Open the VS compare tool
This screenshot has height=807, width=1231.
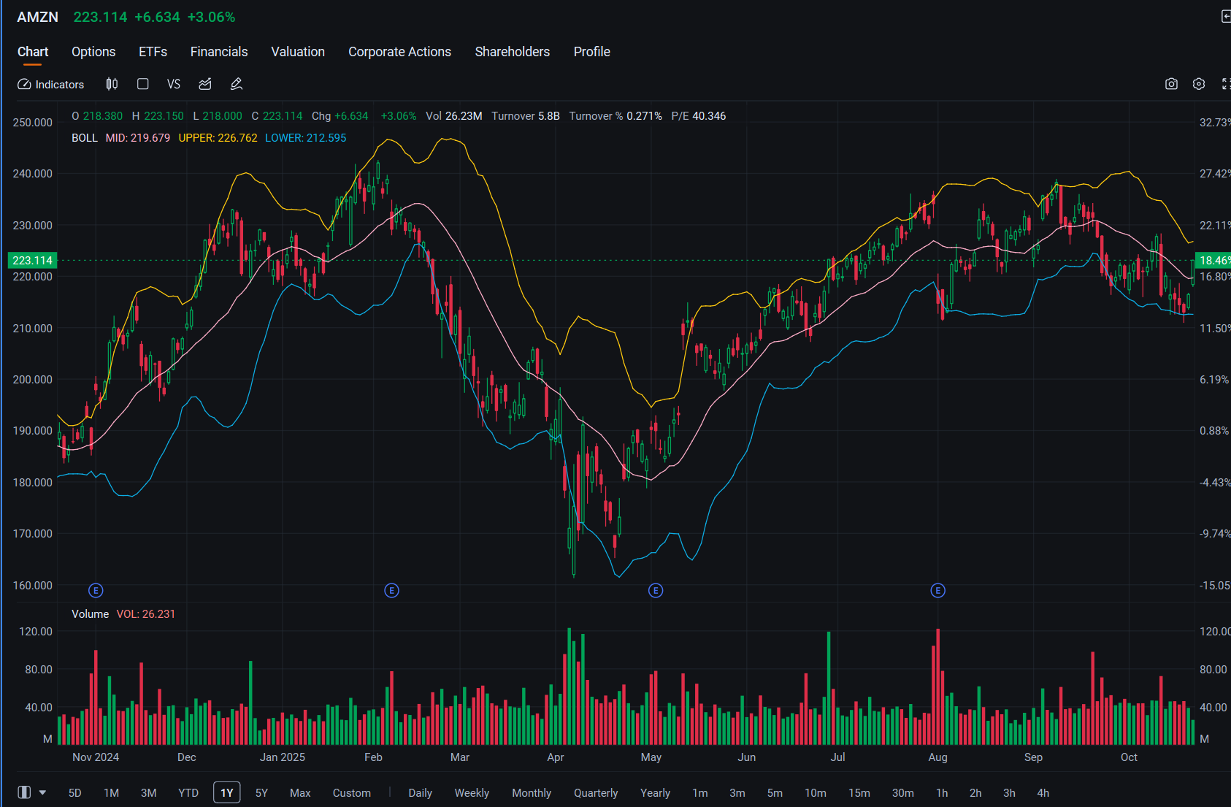174,85
